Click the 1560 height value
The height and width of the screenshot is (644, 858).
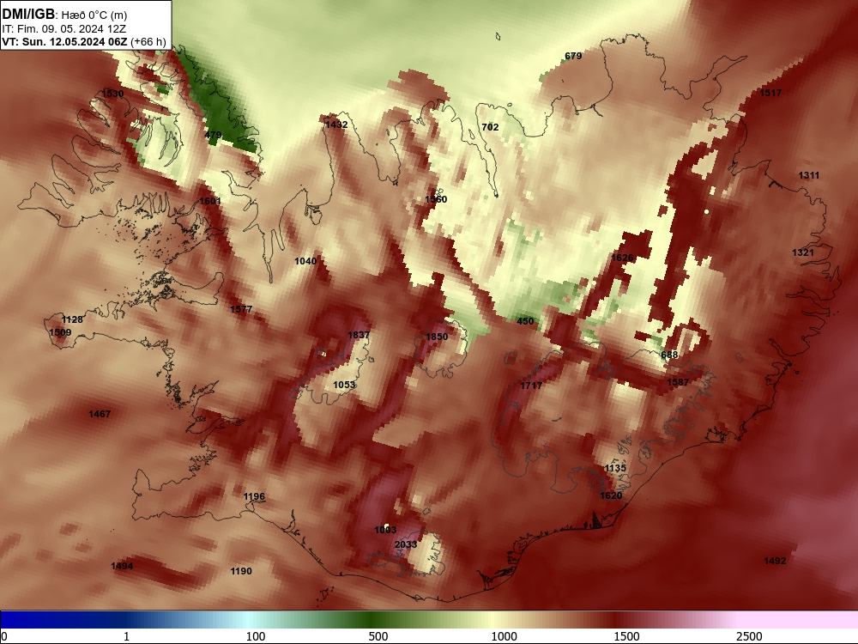(x=436, y=199)
